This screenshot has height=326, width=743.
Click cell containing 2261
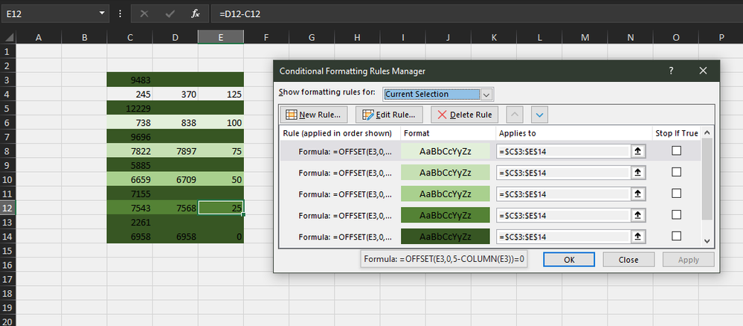[130, 222]
